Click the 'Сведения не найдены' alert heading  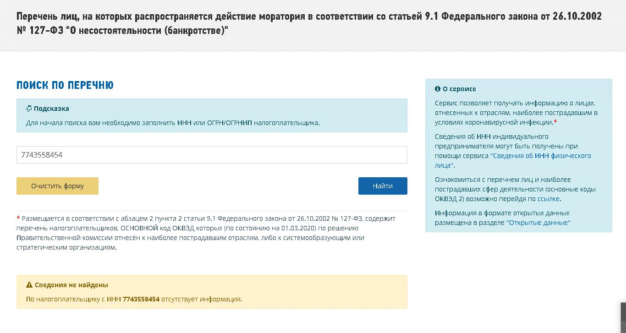click(71, 285)
